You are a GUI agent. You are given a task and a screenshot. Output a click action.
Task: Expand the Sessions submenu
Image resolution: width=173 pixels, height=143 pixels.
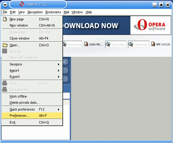[32, 64]
